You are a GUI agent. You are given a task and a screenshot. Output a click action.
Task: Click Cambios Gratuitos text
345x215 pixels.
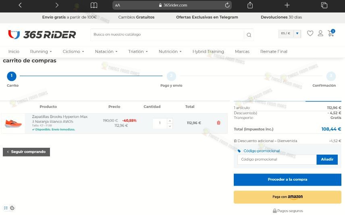(x=136, y=17)
